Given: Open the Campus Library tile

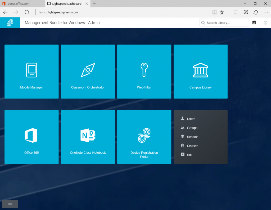Looking at the screenshot, I should click(x=201, y=72).
